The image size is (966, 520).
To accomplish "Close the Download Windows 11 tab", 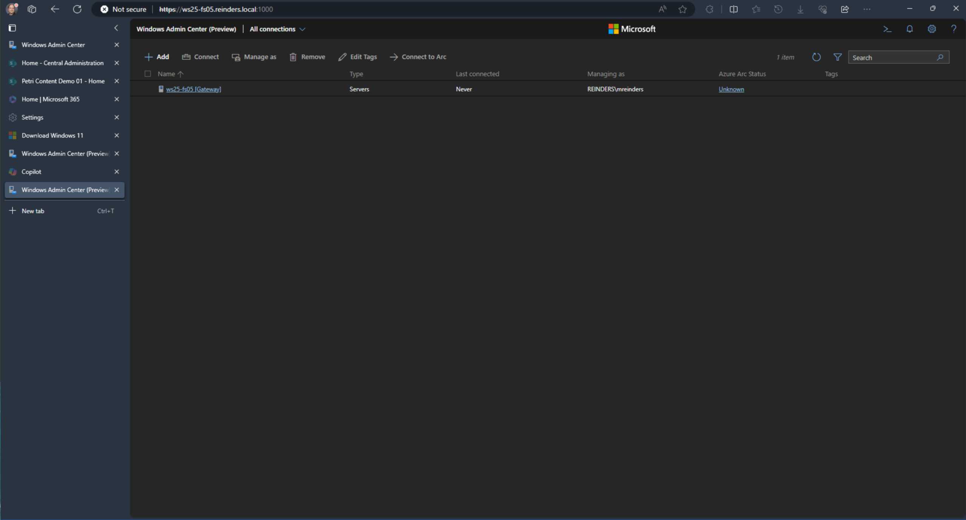I will (117, 135).
